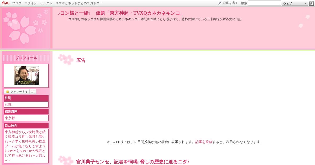Click the star icon on フォローする

[x=7, y=92]
